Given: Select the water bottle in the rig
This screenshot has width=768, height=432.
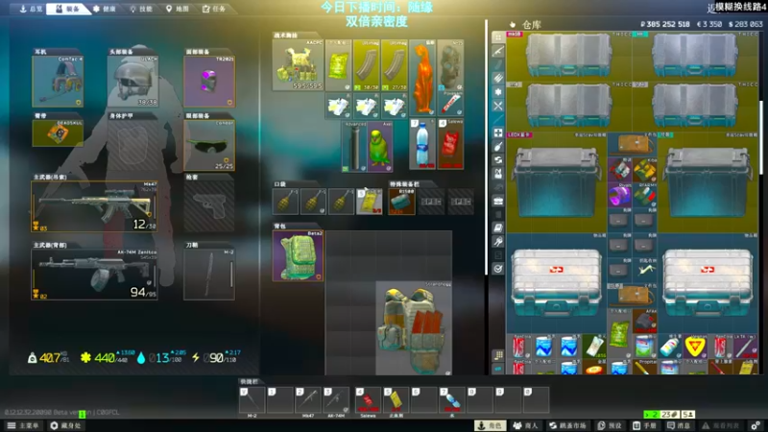Looking at the screenshot, I should pyautogui.click(x=422, y=144).
